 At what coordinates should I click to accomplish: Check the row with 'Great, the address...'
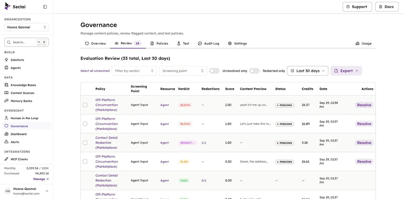pyautogui.click(x=85, y=161)
